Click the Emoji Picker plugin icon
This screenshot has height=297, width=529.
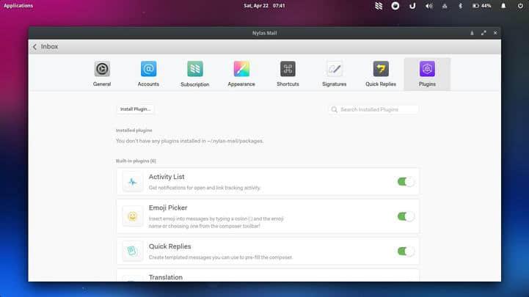click(133, 216)
